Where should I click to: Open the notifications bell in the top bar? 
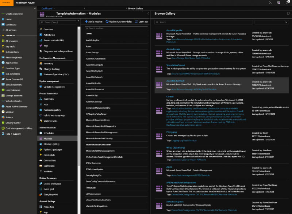pyautogui.click(x=287, y=2)
